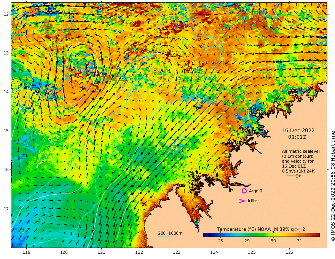Click the magenta Argo 0 circle marker

(x=244, y=191)
